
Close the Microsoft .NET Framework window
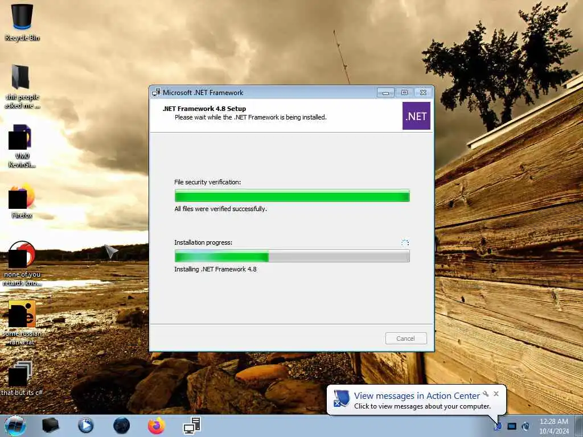coord(423,93)
